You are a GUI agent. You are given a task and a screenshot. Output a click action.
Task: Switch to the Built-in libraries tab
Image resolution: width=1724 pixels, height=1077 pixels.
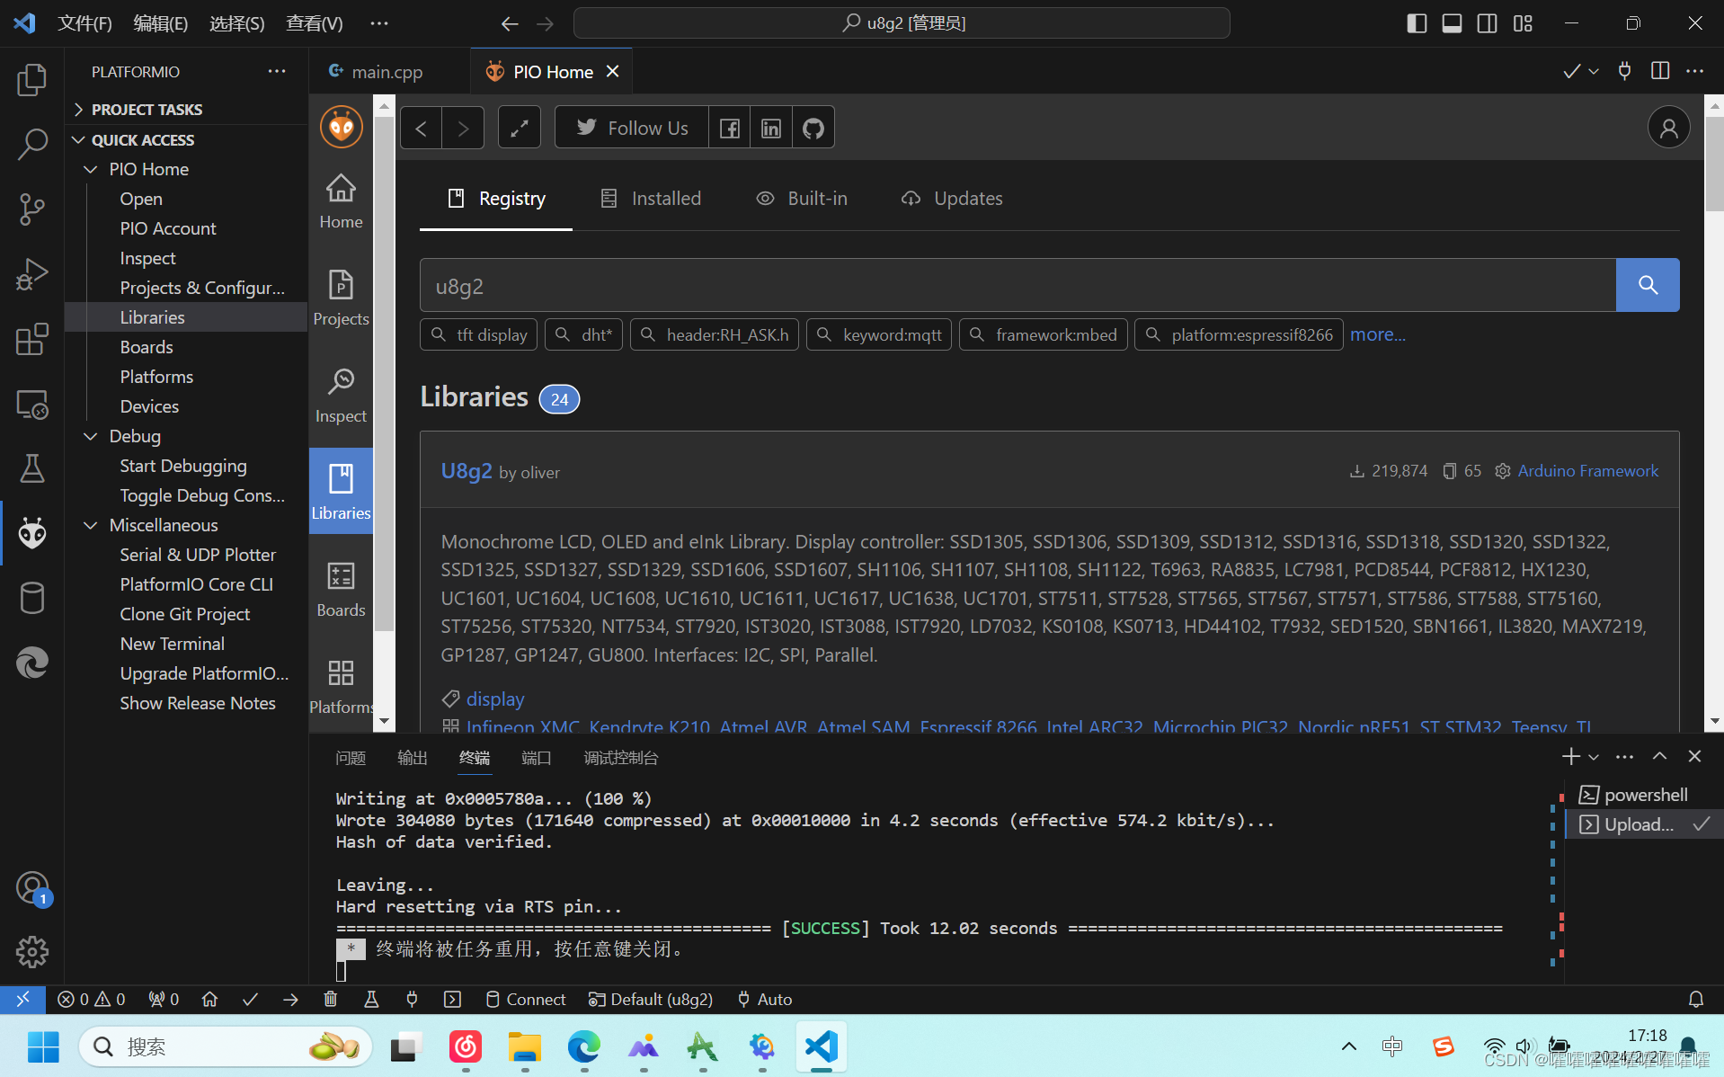(x=801, y=199)
